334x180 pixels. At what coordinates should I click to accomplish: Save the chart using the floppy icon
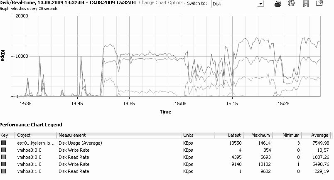(306, 4)
